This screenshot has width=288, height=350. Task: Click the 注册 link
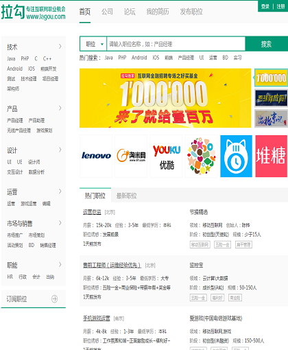[x=280, y=6]
